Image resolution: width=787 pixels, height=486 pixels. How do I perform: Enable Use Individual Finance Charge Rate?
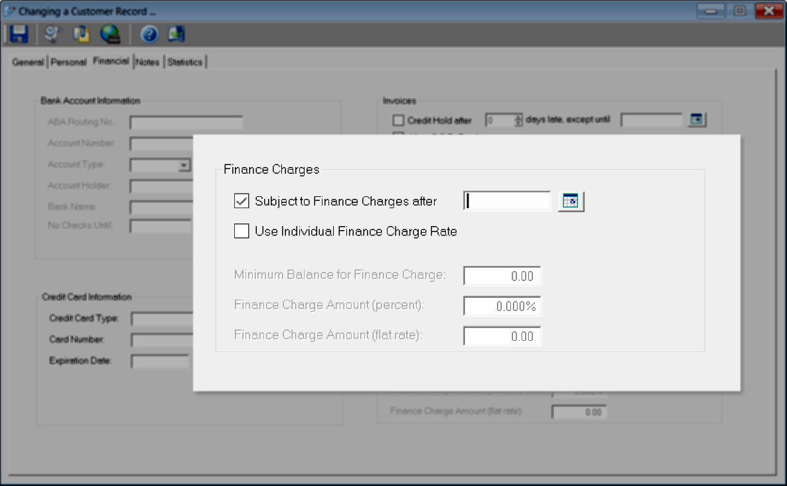pyautogui.click(x=242, y=231)
